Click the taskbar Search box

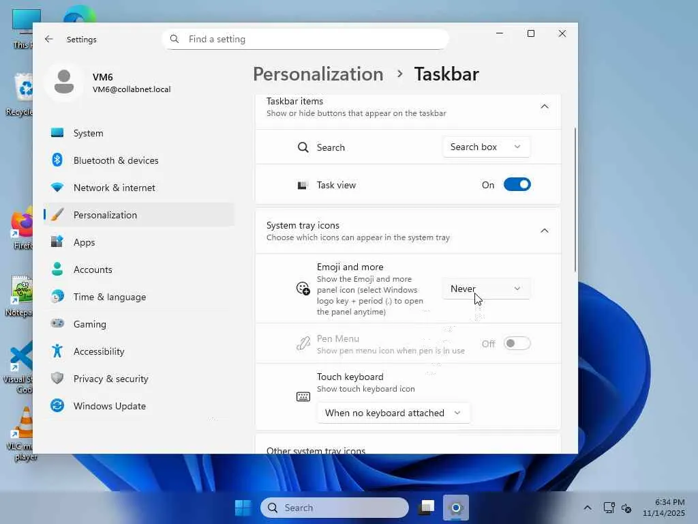pos(334,508)
